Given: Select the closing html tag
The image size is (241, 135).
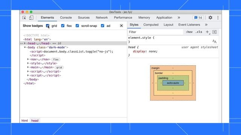Looking at the screenshot, I should tap(29, 83).
